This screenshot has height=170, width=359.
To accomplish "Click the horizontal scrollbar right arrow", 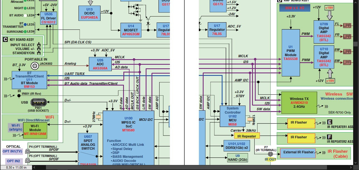I will tap(351, 167).
